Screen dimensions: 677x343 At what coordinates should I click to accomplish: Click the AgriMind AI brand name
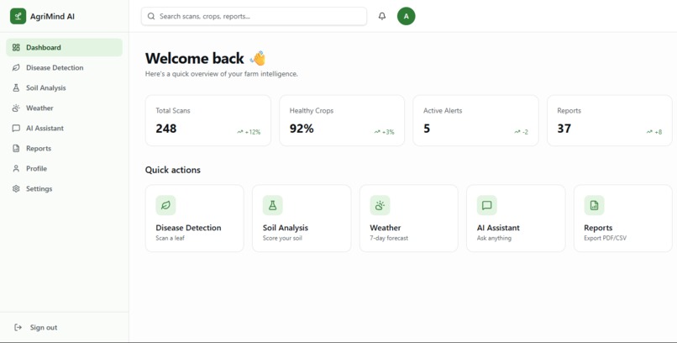pyautogui.click(x=52, y=17)
